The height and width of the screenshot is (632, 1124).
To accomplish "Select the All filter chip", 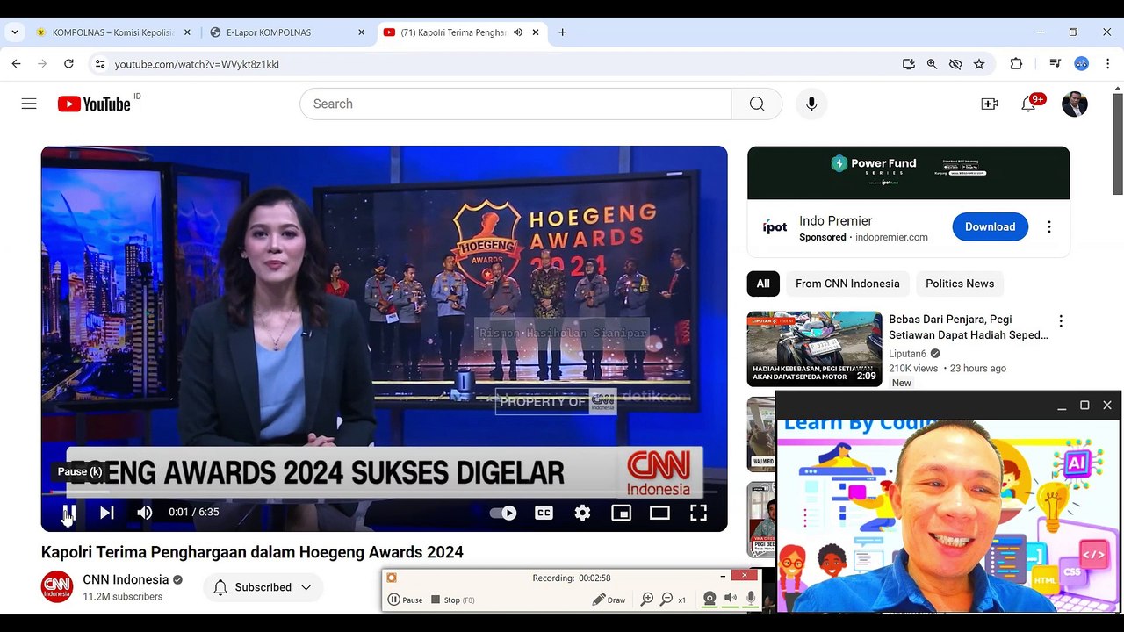I will pyautogui.click(x=763, y=284).
